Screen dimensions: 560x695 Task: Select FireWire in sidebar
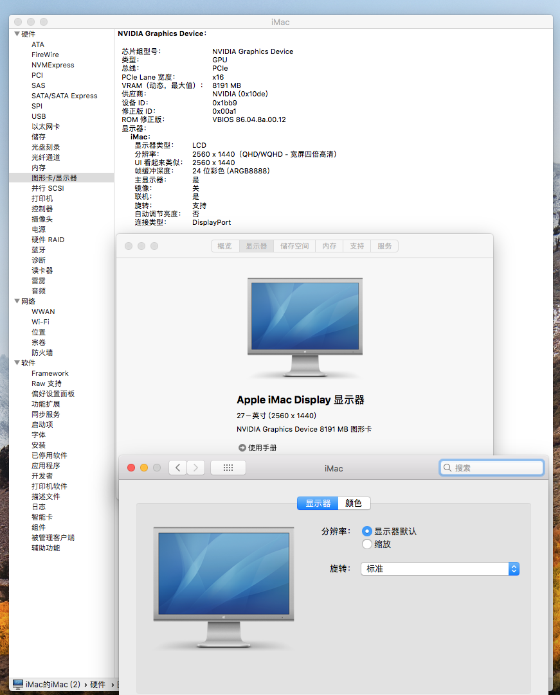tap(45, 55)
